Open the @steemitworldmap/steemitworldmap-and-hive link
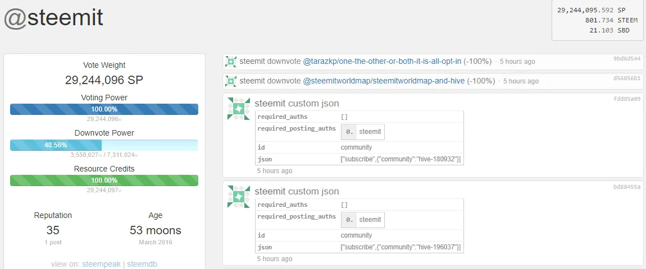This screenshot has width=646, height=269. pos(384,81)
